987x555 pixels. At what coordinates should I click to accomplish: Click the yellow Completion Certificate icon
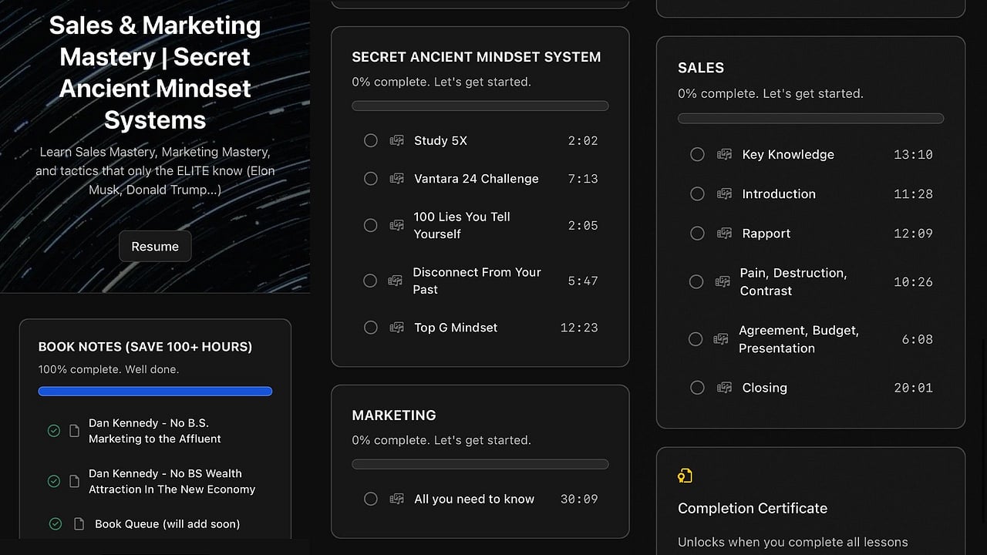tap(685, 476)
